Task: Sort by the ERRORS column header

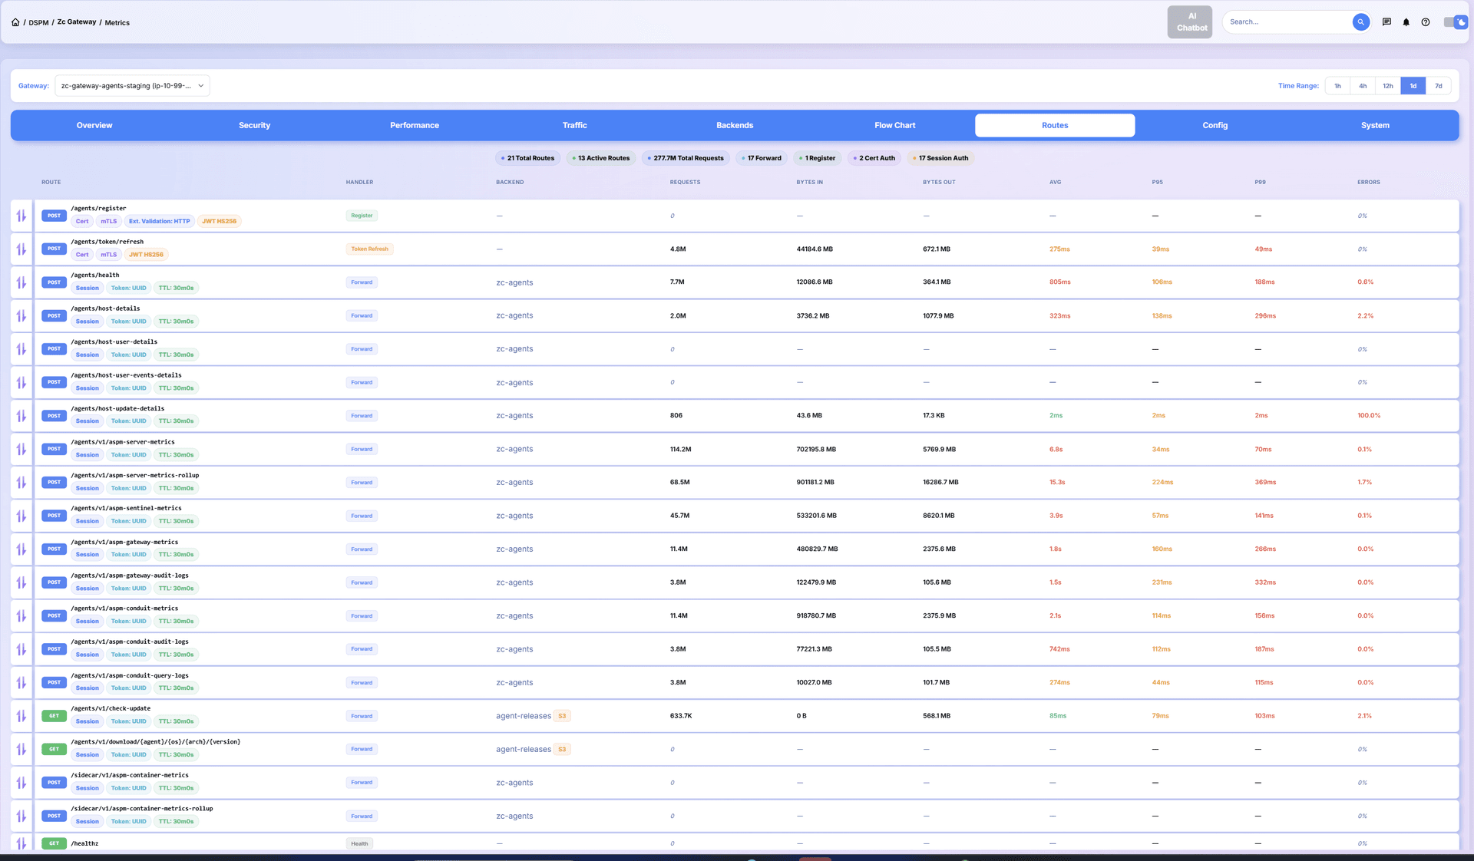Action: (x=1368, y=183)
